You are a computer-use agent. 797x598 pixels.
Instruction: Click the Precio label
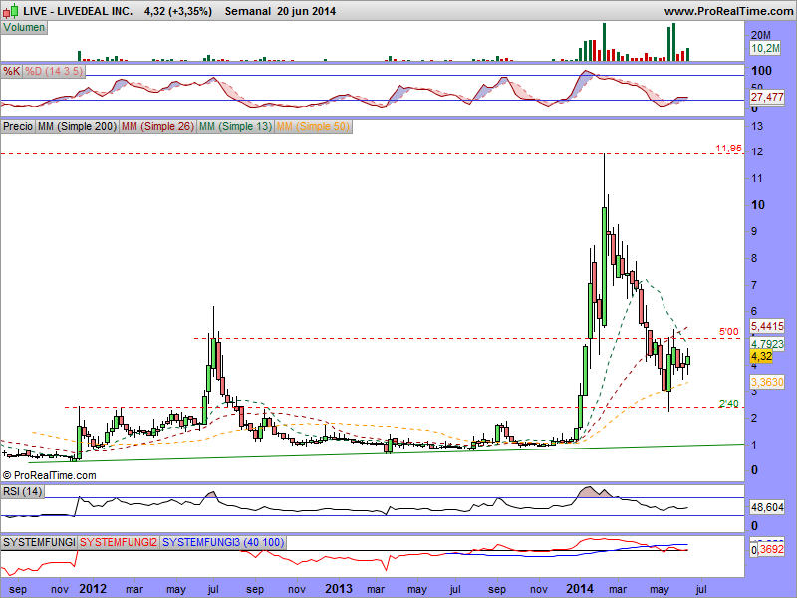[x=18, y=126]
